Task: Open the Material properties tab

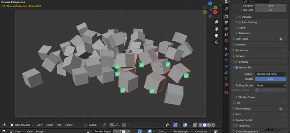Action: point(226,85)
